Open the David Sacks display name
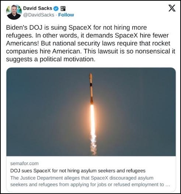Image resolution: width=181 pixels, height=194 pixels. [38, 8]
